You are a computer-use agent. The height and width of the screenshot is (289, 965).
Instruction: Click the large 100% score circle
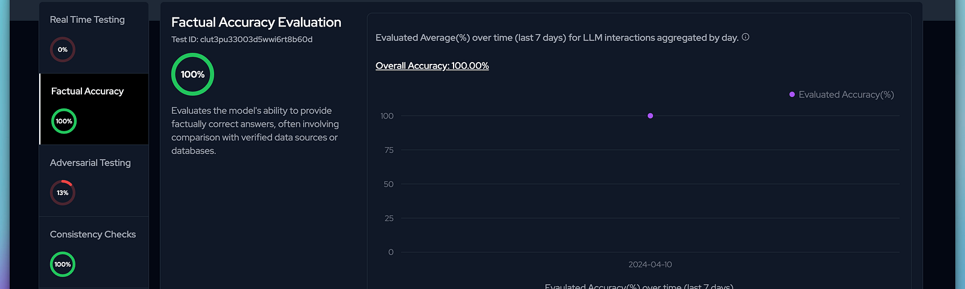[192, 74]
